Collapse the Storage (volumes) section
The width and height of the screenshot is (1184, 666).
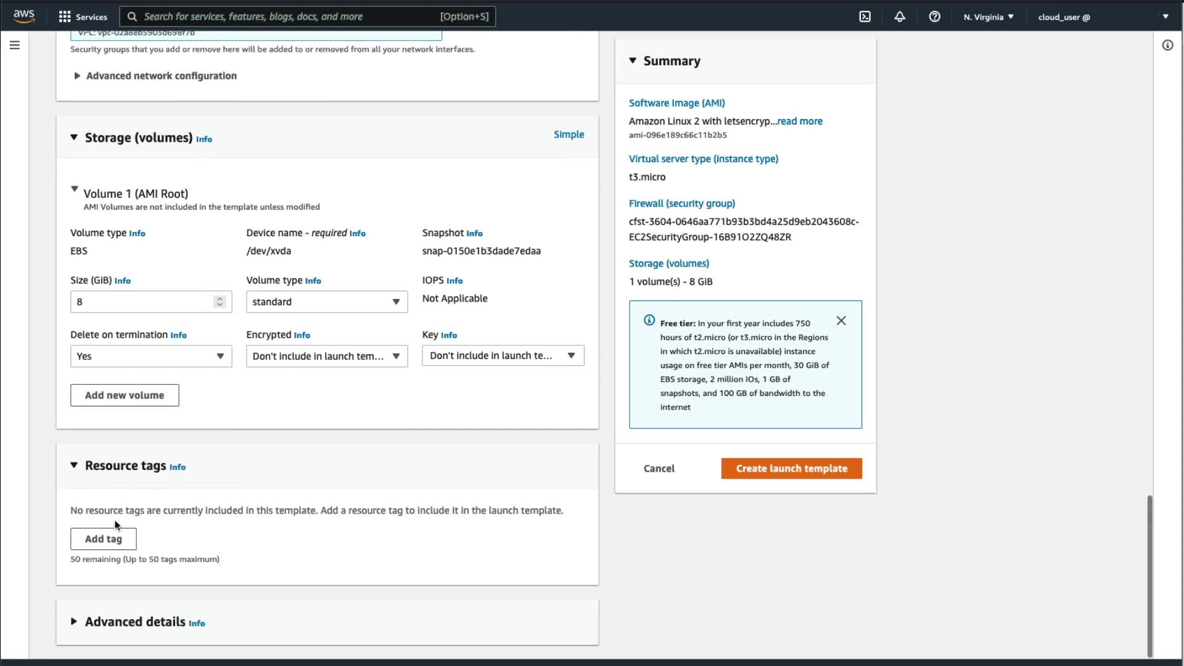coord(74,138)
